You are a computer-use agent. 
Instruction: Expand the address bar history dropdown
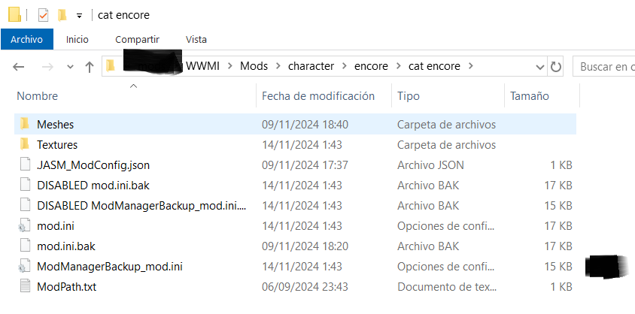point(540,67)
